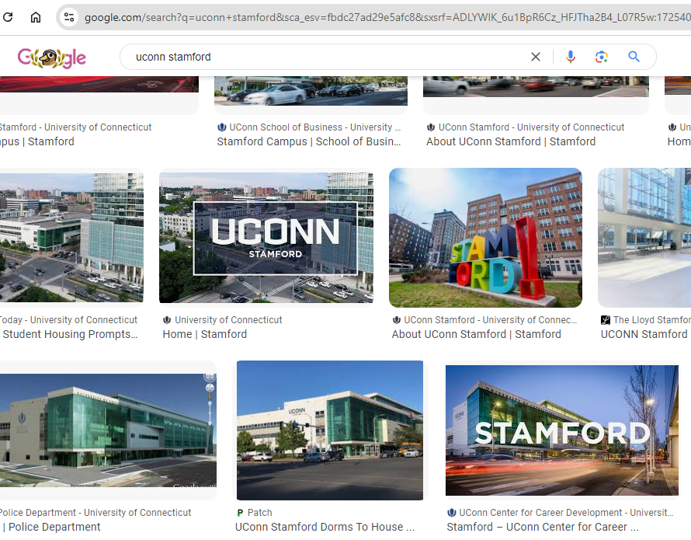Screen dimensions: 691x540
Task: Click favicon beside UConn Stamford - University of Connecticut top row
Action: (x=431, y=127)
